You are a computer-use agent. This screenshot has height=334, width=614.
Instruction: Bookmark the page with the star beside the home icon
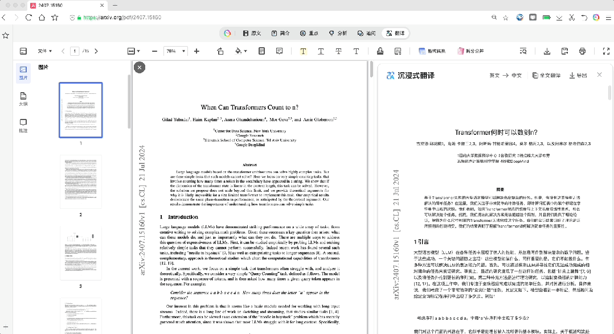55,17
